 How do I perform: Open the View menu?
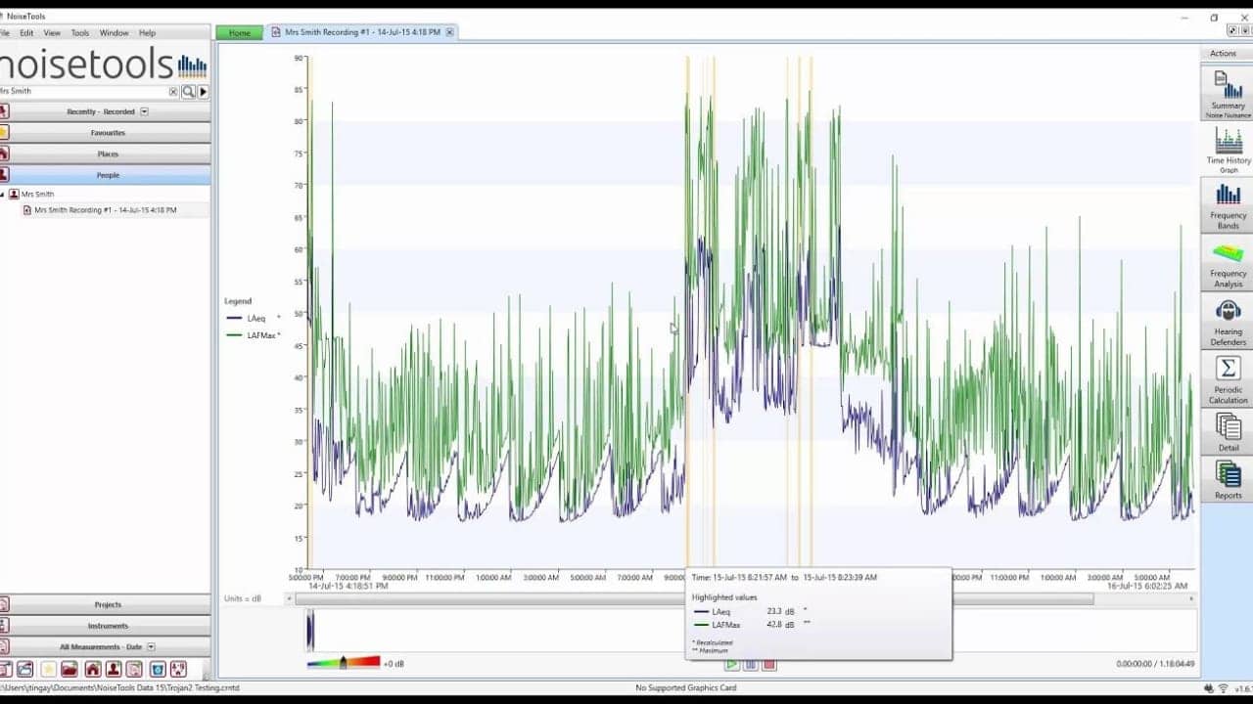coord(52,32)
